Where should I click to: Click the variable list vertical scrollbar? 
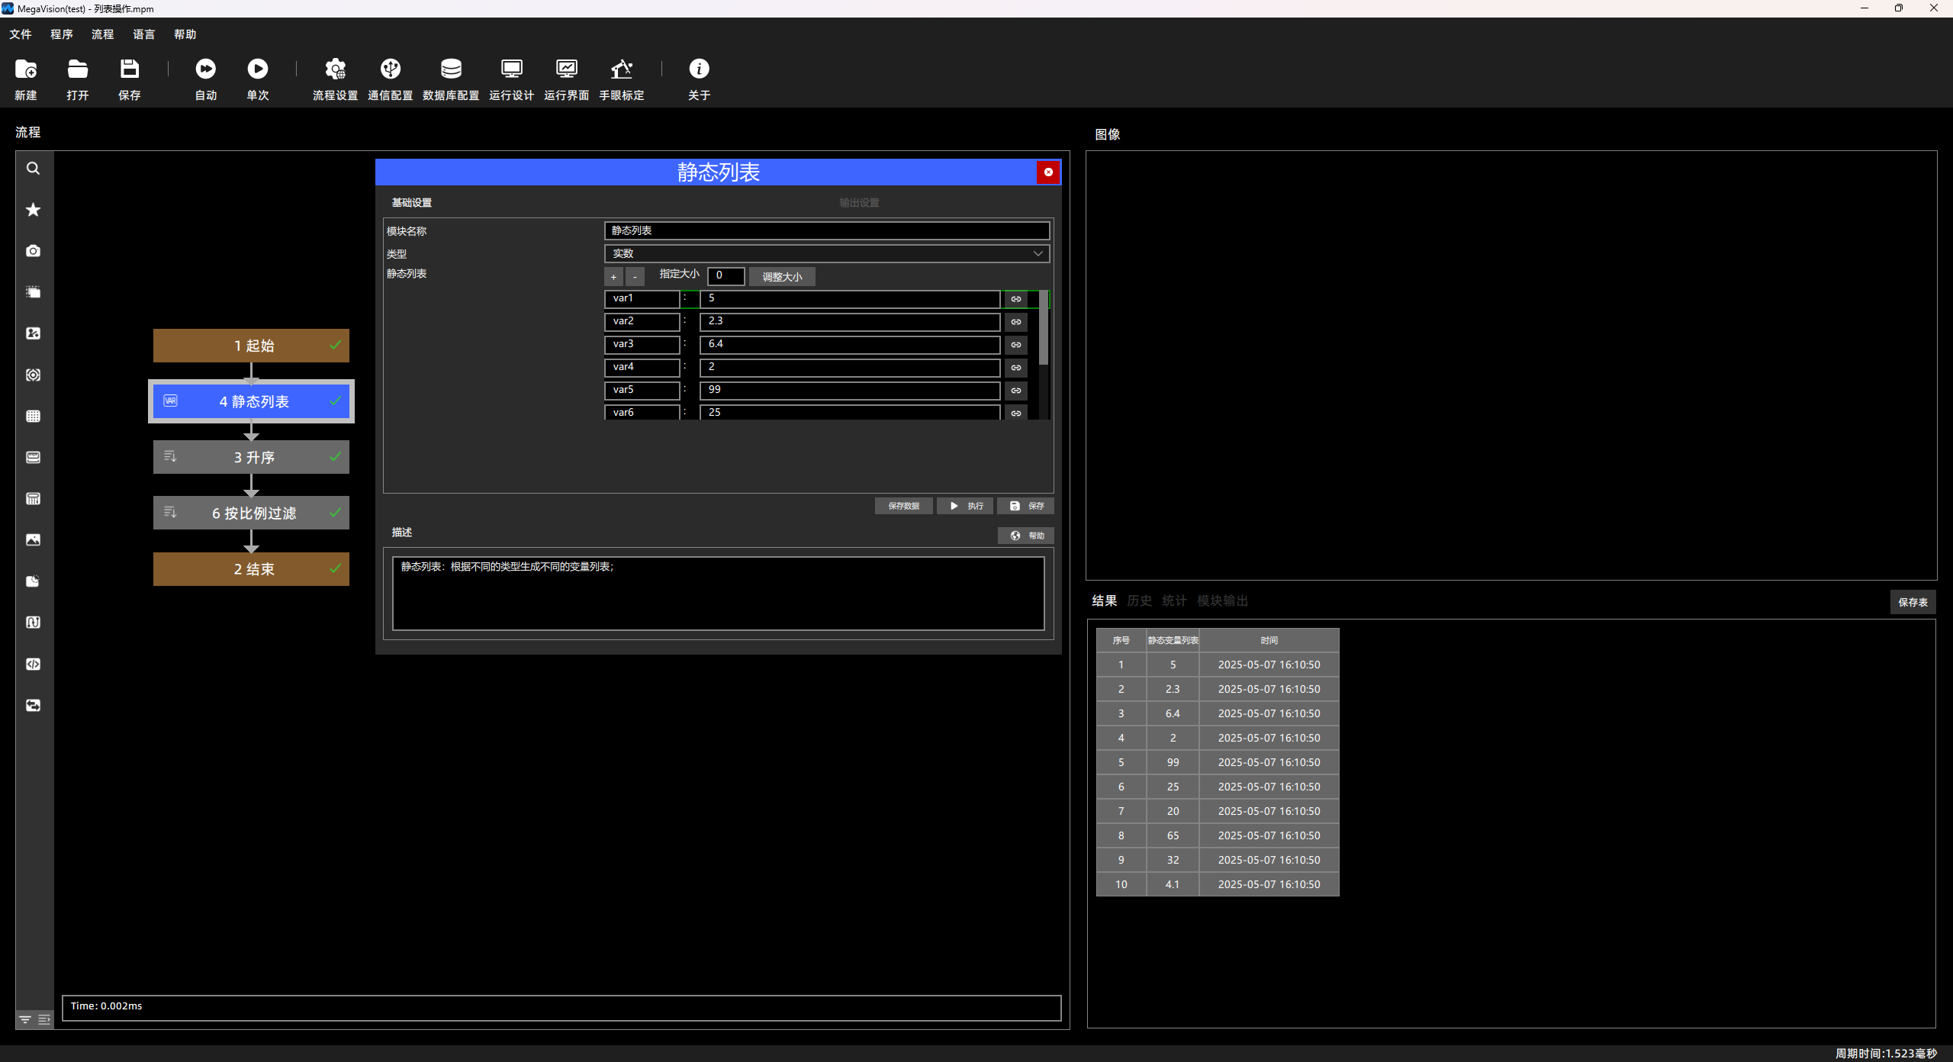(x=1044, y=328)
